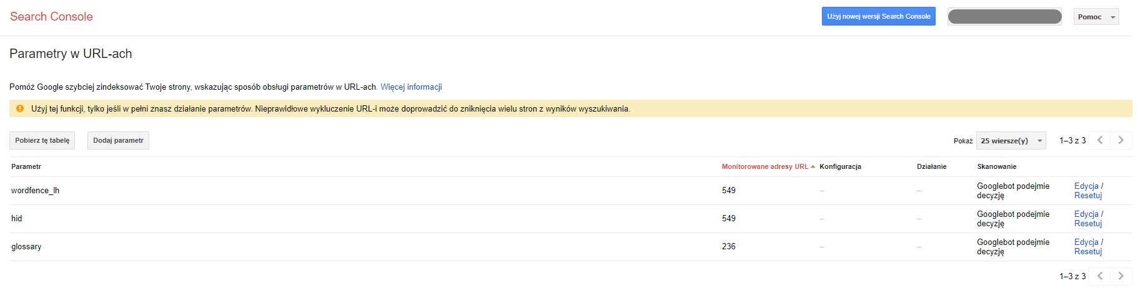Click the Skanowanie column header
1138x306 pixels.
pyautogui.click(x=997, y=166)
